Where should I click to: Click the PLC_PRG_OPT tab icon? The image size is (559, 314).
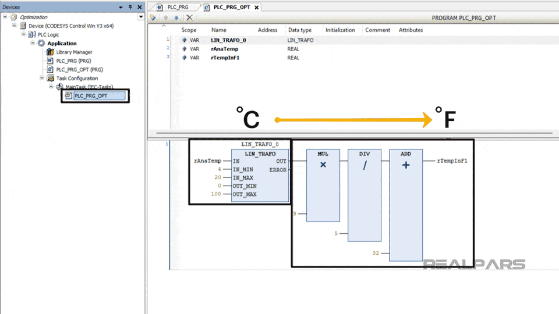(206, 7)
